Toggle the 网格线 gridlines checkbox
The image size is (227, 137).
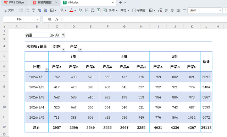click(134, 10)
